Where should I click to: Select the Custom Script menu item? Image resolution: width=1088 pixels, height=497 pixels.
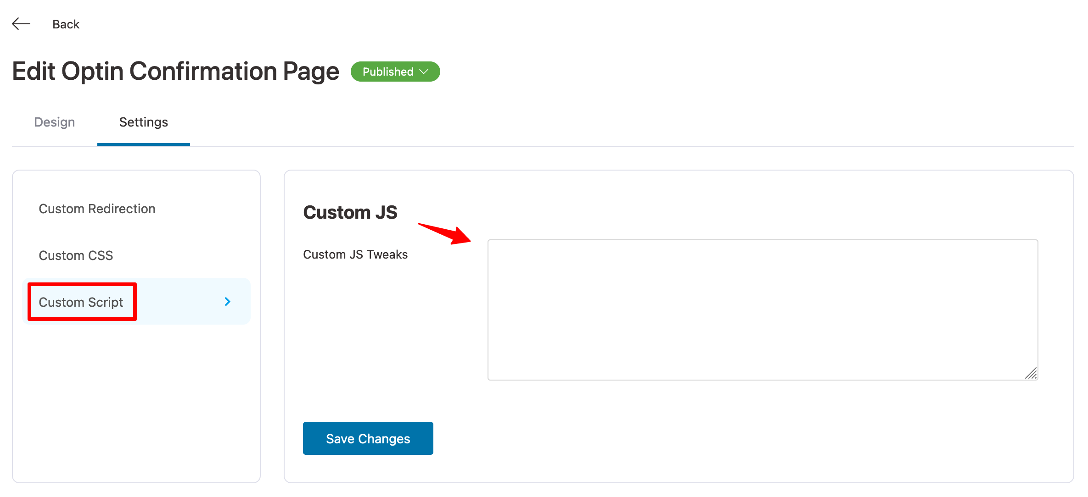point(81,303)
